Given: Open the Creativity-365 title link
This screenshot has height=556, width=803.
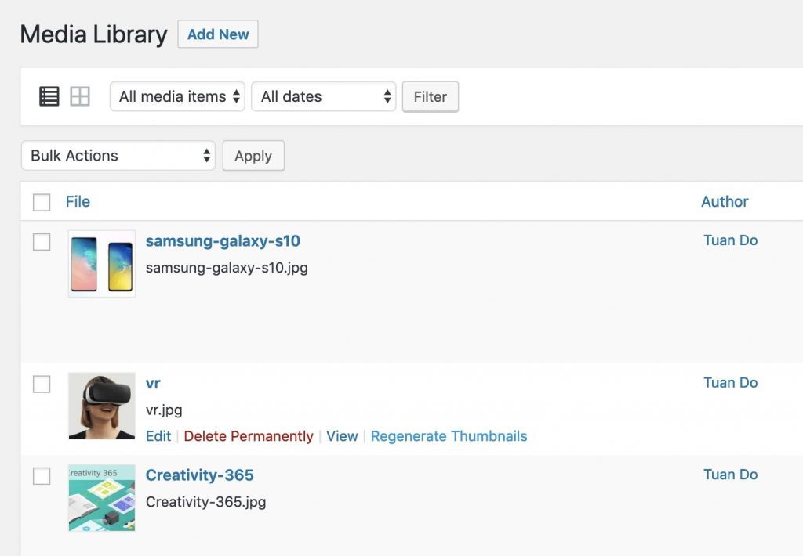Looking at the screenshot, I should [x=200, y=475].
